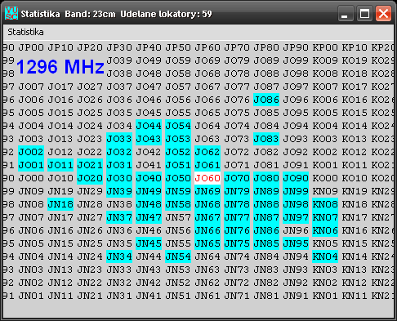The height and width of the screenshot is (321, 397).
Task: Click locator JO70
Action: tap(237, 178)
